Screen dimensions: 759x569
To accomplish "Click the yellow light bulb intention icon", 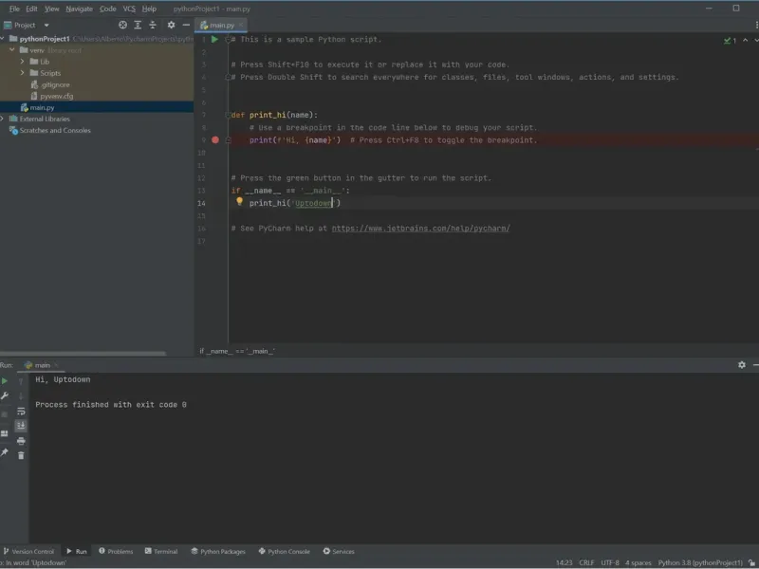I will (239, 202).
